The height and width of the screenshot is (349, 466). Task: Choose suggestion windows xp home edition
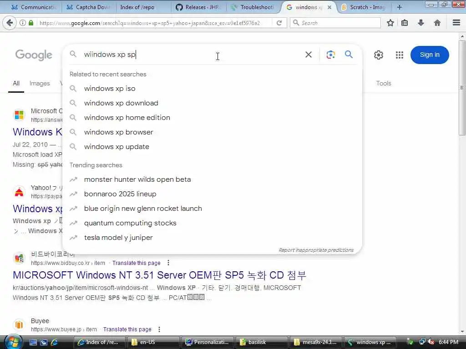pyautogui.click(x=212, y=118)
